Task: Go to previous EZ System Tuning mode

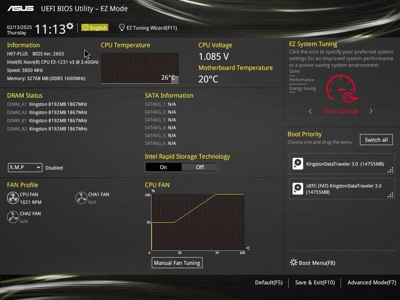Action: [310, 111]
